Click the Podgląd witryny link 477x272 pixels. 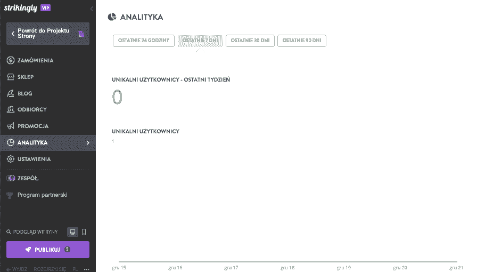click(x=32, y=232)
